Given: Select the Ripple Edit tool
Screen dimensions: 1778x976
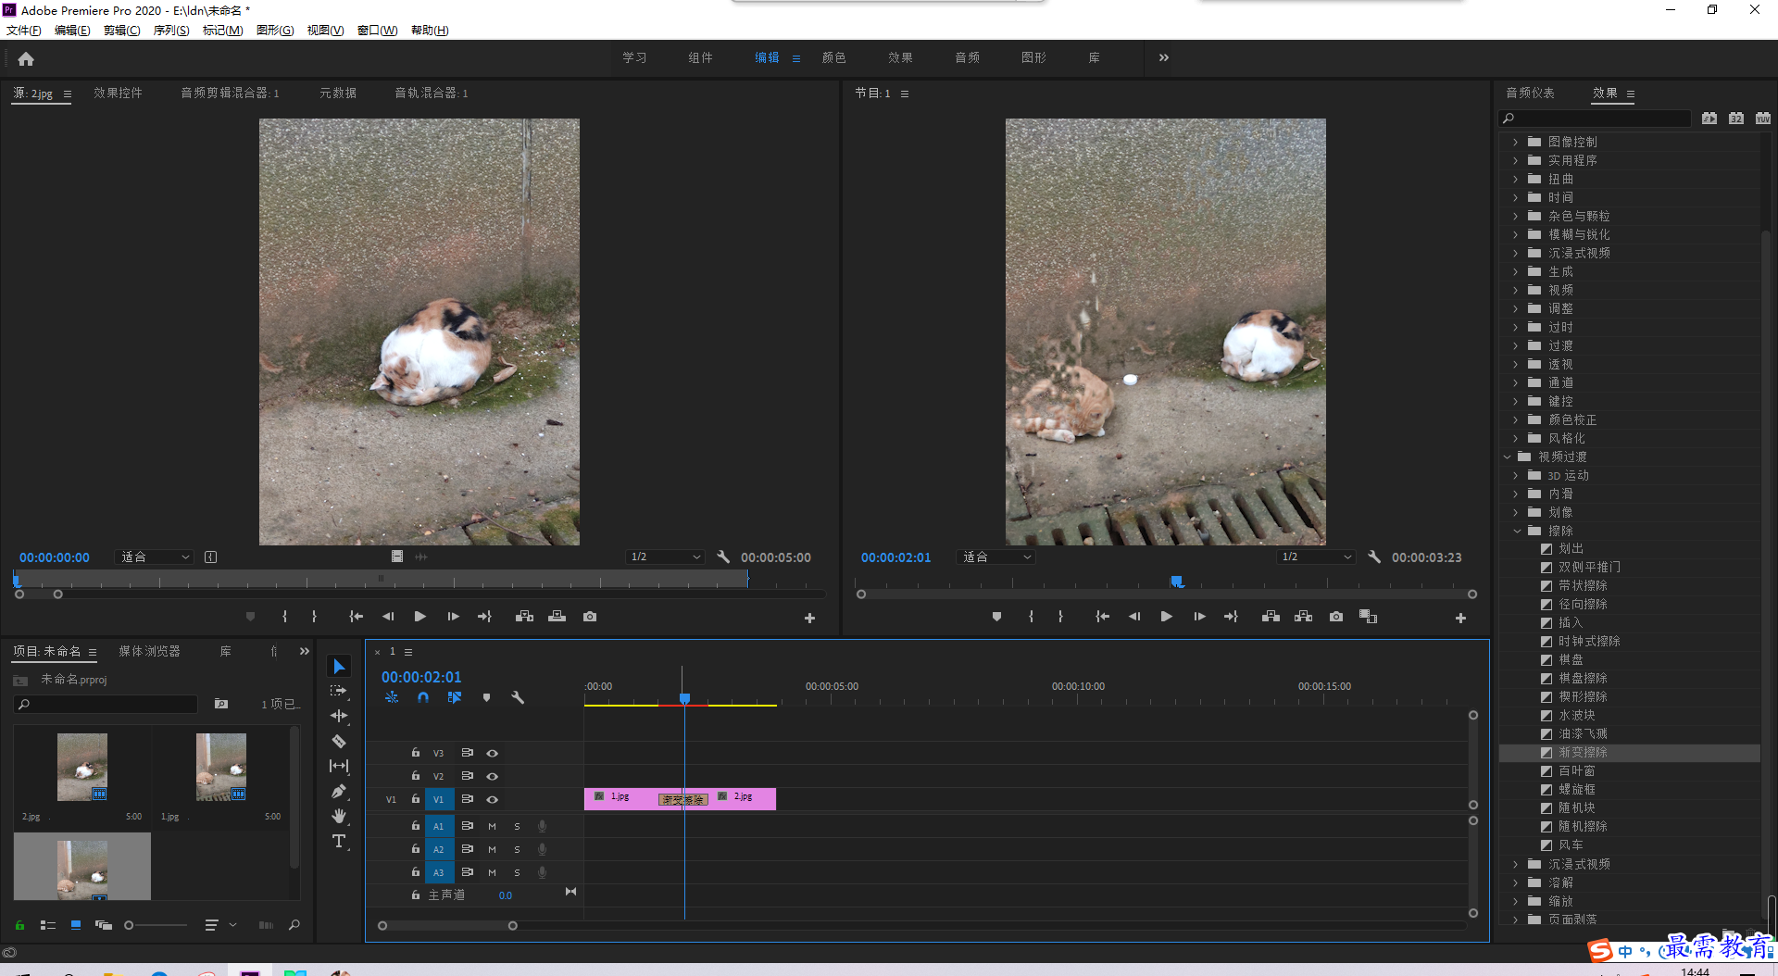Looking at the screenshot, I should (x=339, y=716).
